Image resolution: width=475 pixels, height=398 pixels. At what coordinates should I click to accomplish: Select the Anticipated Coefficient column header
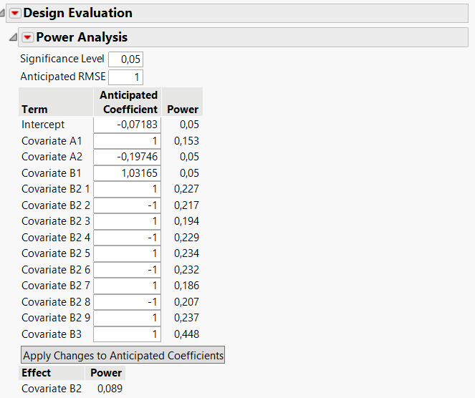tap(128, 102)
